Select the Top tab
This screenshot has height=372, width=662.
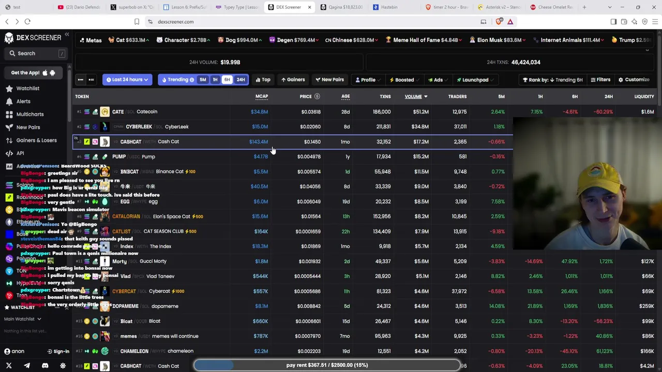tap(263, 80)
